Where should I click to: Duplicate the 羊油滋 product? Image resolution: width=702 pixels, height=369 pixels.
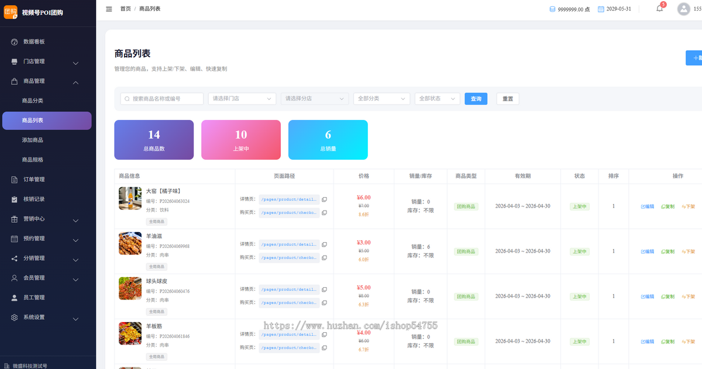[667, 251]
